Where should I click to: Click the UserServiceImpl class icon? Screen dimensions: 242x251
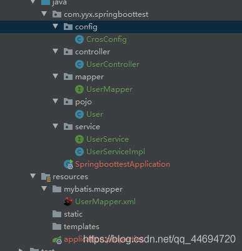tap(79, 152)
